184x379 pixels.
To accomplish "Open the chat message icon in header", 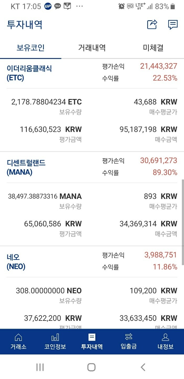I will pyautogui.click(x=173, y=25).
